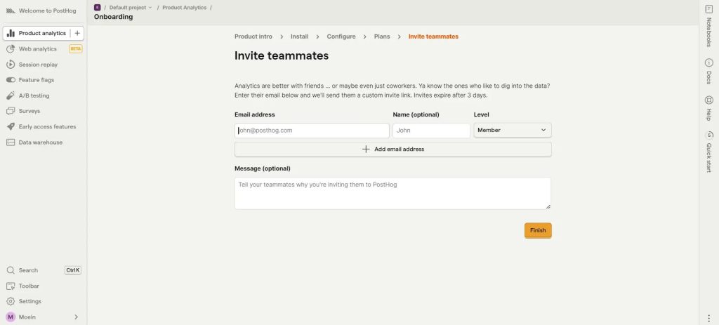Click the Ctrl K shortcut badge

(x=73, y=270)
